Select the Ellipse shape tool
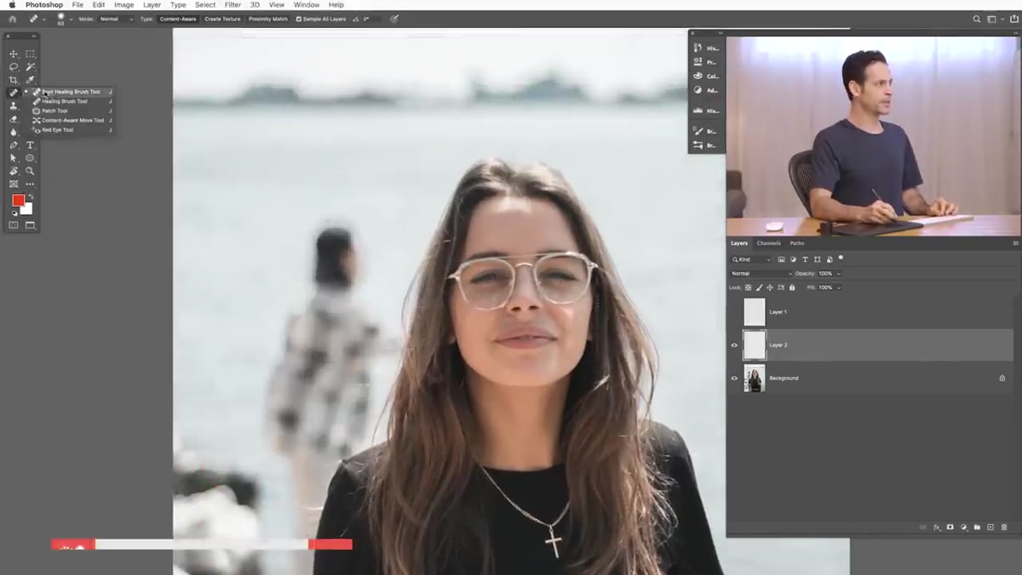1022x575 pixels. pyautogui.click(x=30, y=158)
